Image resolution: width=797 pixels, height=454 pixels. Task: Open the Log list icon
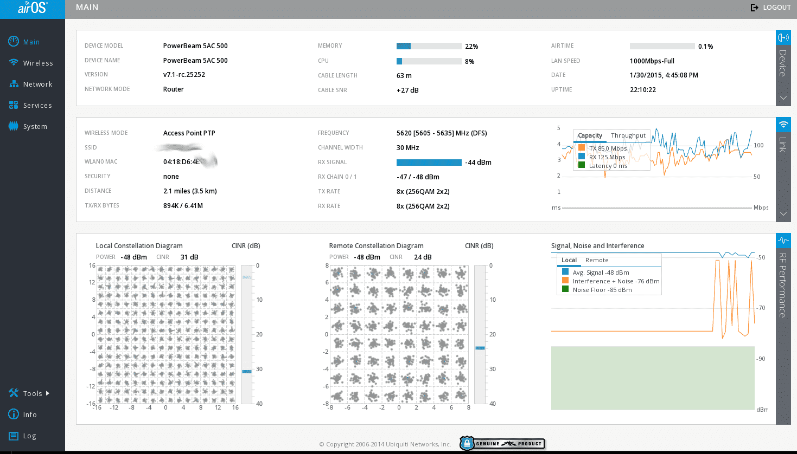(14, 436)
